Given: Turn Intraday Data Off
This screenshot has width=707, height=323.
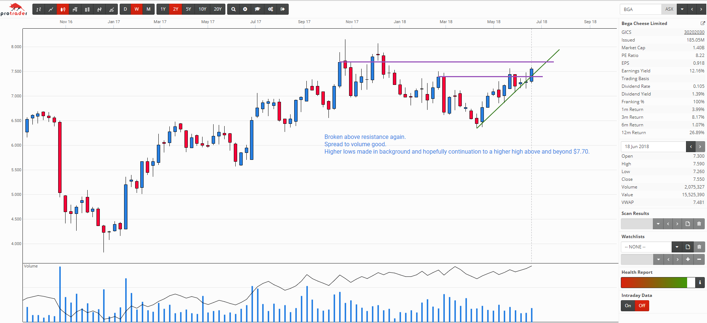Looking at the screenshot, I should [642, 306].
